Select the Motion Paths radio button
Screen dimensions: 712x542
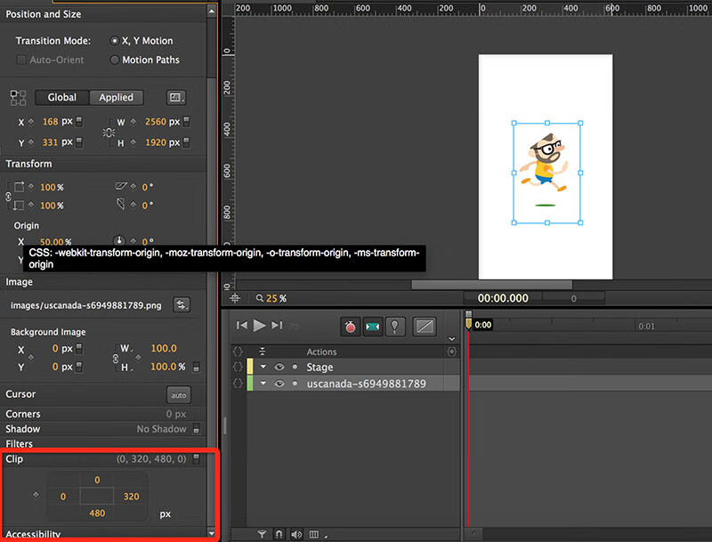point(115,60)
